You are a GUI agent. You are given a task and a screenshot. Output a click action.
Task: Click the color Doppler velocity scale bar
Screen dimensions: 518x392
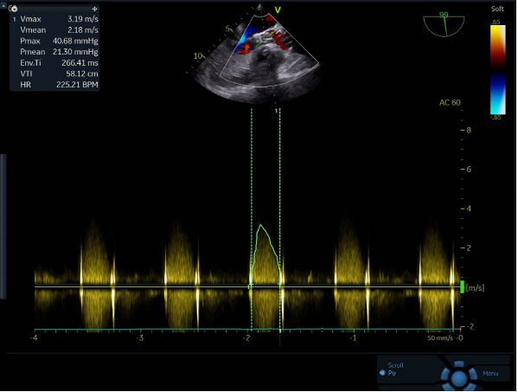click(x=497, y=70)
